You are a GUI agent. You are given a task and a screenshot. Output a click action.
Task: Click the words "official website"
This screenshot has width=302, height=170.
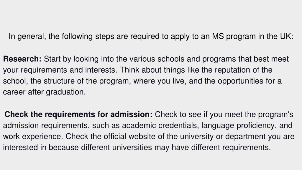click(129, 137)
